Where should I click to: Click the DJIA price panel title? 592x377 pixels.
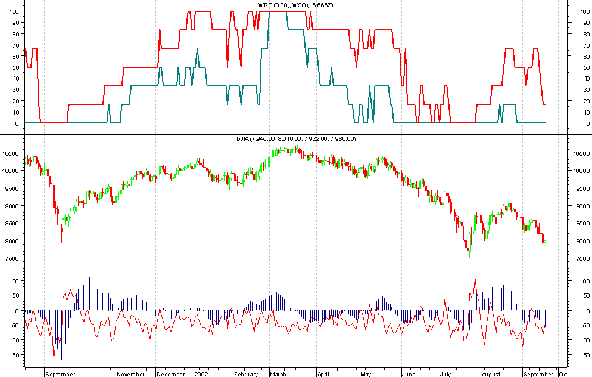coord(295,139)
